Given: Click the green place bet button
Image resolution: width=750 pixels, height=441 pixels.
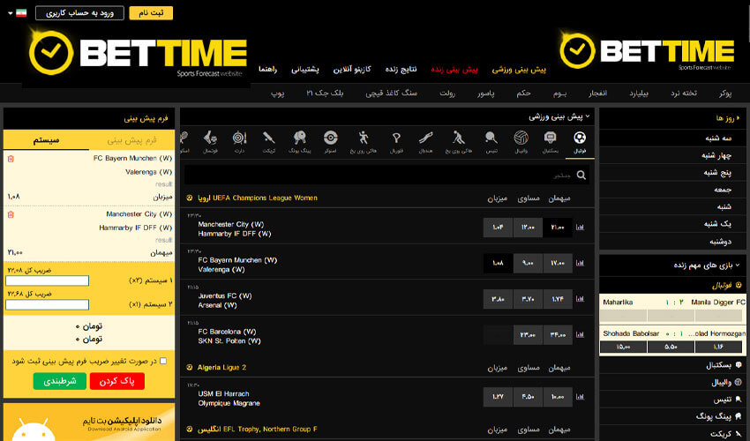Looking at the screenshot, I should [x=60, y=381].
